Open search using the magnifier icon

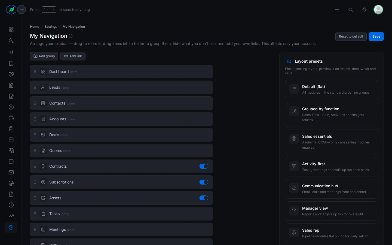tap(351, 10)
